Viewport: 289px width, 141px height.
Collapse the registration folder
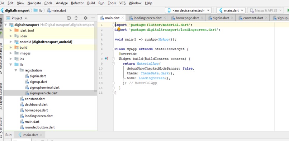16,70
